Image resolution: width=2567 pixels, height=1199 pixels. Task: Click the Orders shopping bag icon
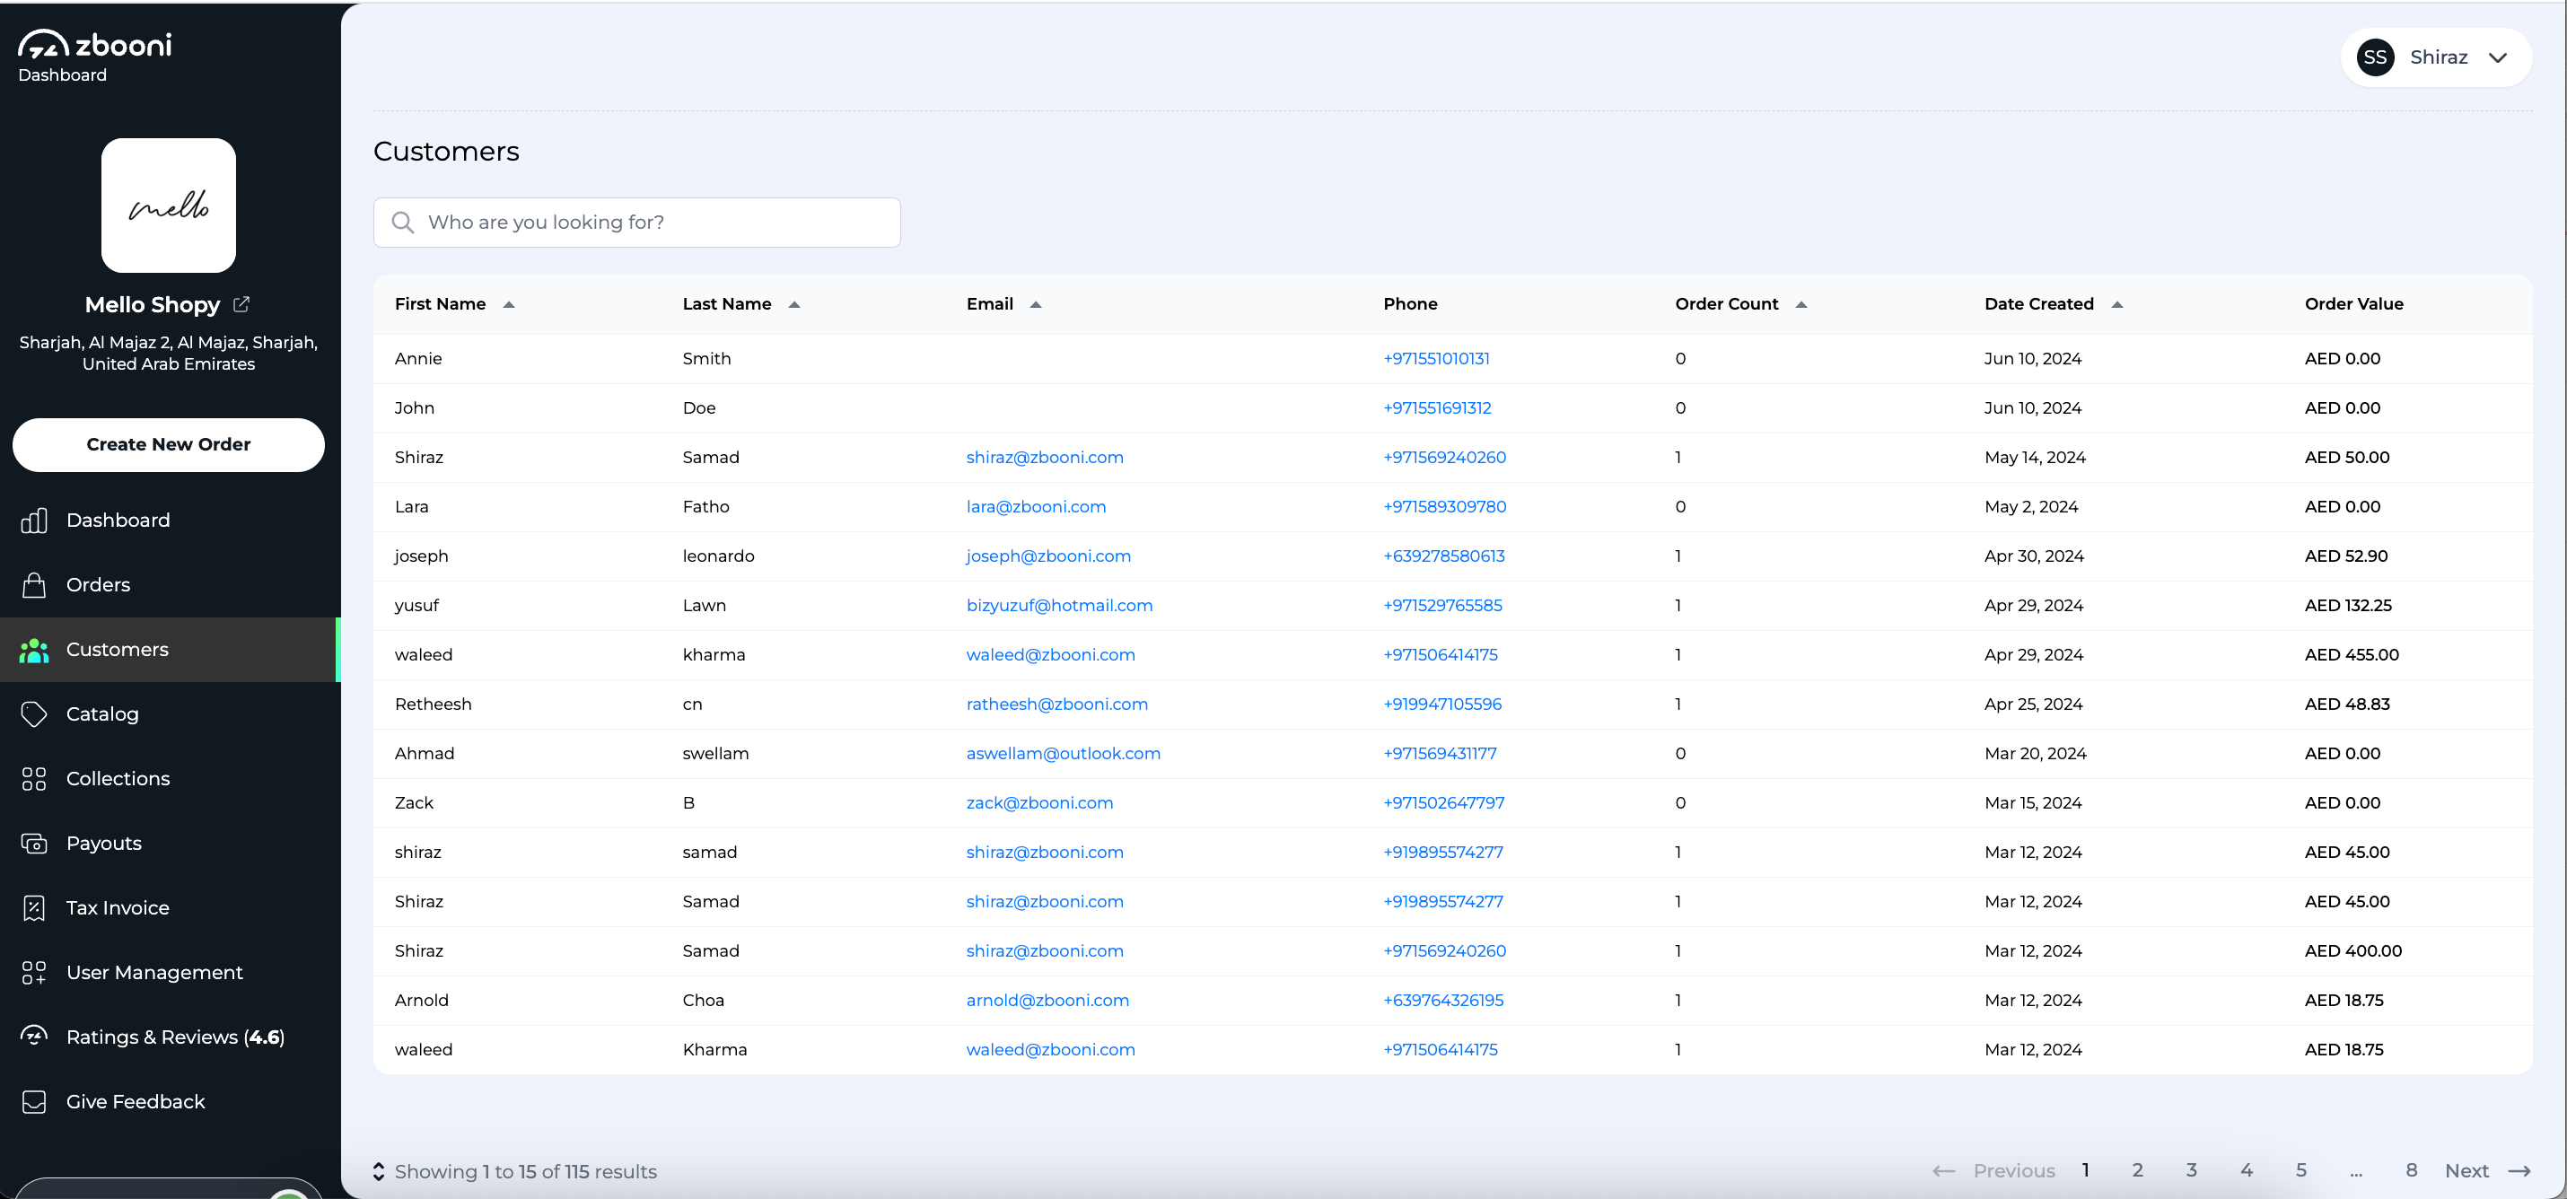click(x=34, y=585)
